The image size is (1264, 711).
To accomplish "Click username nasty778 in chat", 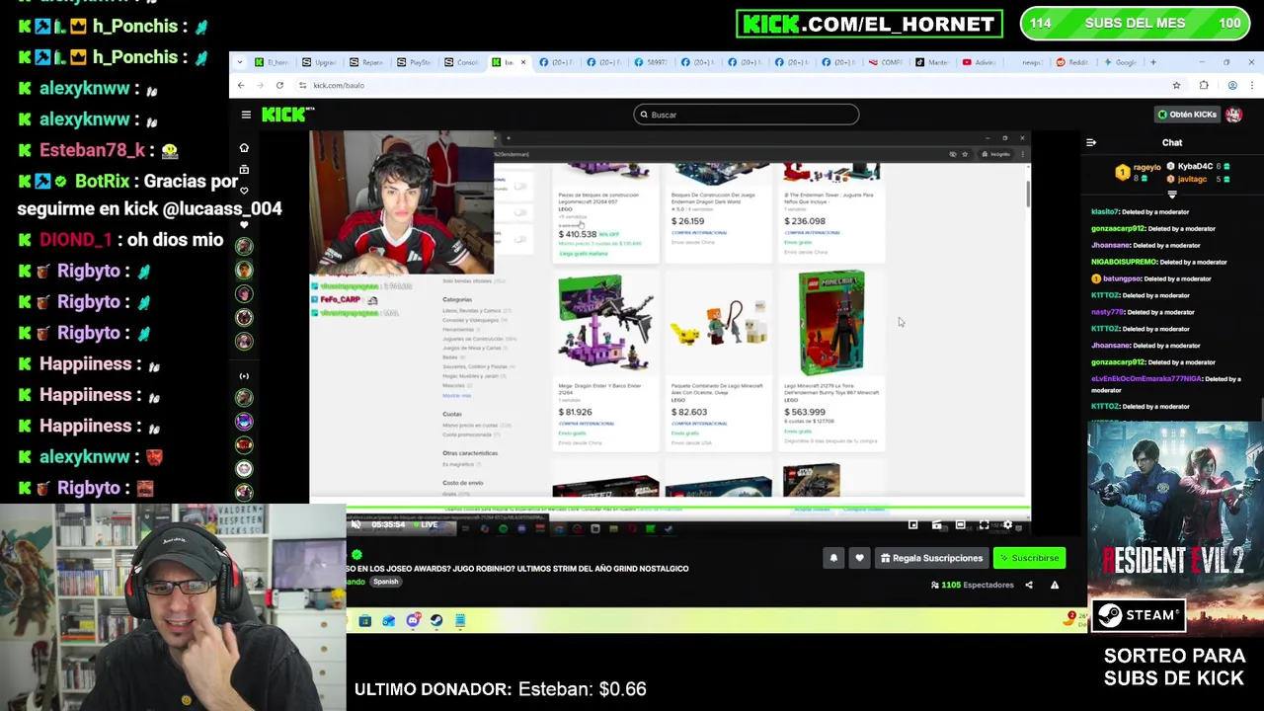I will pyautogui.click(x=1107, y=312).
